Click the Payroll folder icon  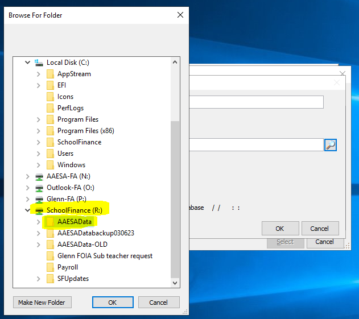(50, 267)
